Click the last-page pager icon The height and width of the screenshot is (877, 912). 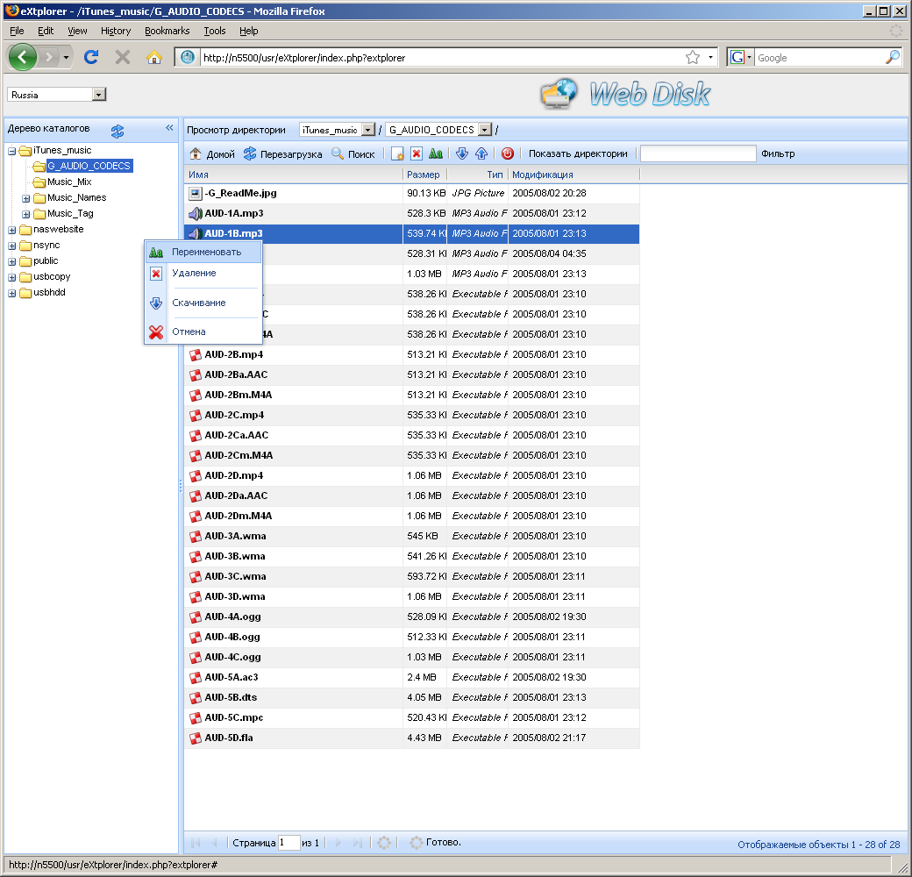tap(358, 843)
